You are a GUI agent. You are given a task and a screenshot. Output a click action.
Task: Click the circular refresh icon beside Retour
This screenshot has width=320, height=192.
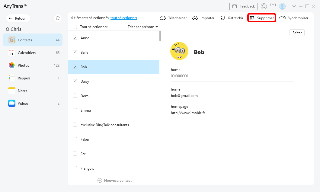click(58, 18)
